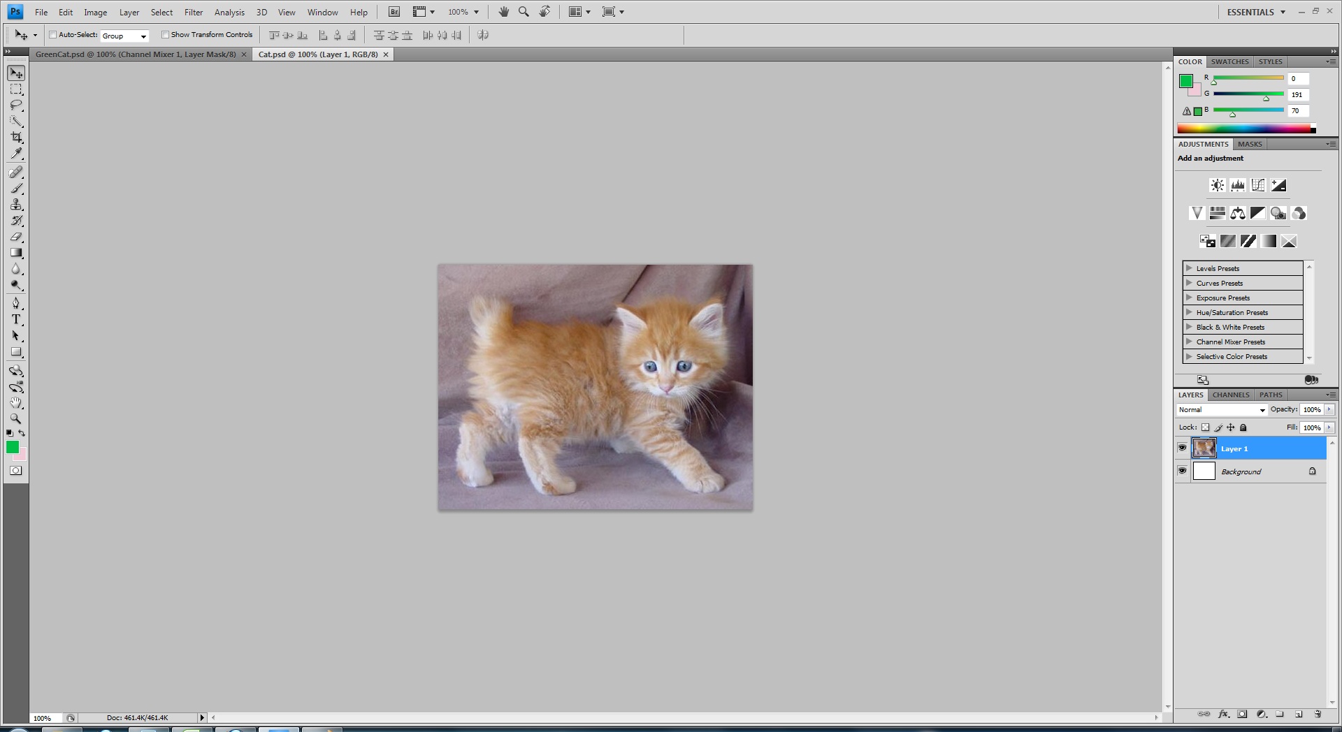Viewport: 1342px width, 732px height.
Task: Select the Horizontal Type tool
Action: 16,319
